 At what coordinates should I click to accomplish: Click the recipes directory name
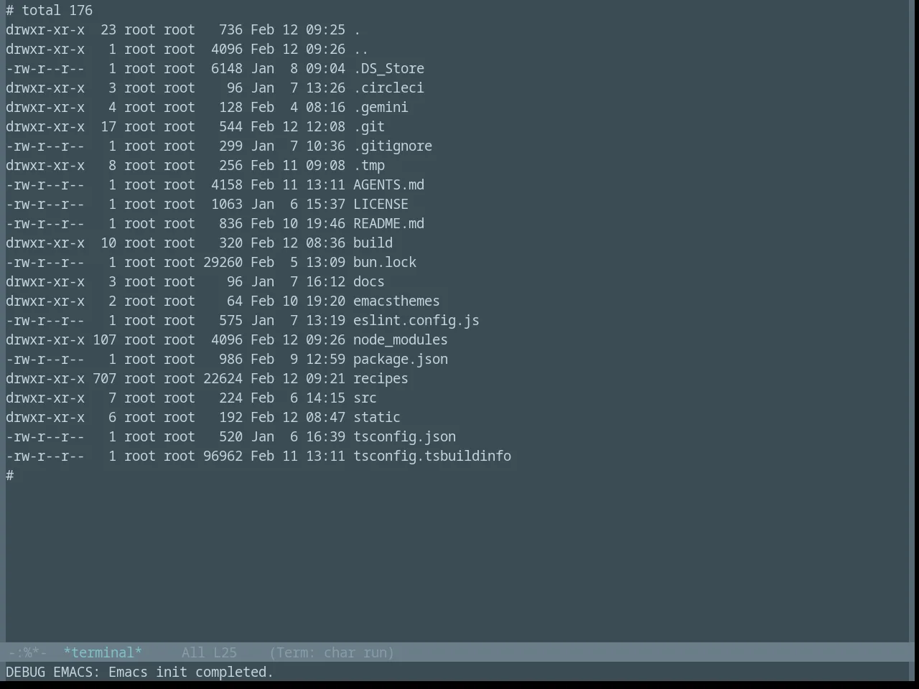point(381,379)
